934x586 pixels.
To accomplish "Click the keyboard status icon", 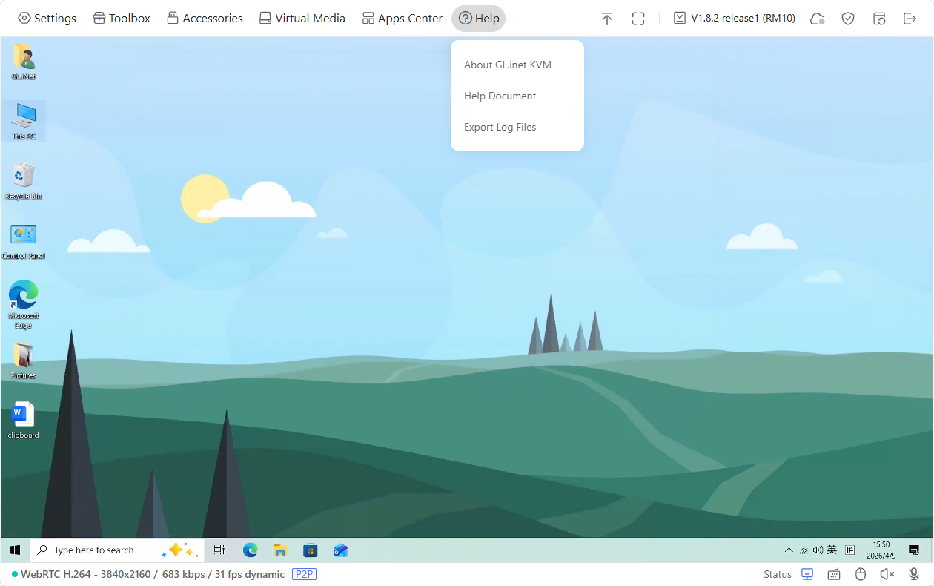I will click(834, 574).
